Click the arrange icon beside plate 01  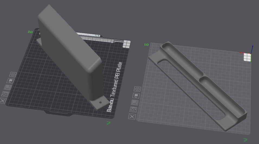coord(135,102)
